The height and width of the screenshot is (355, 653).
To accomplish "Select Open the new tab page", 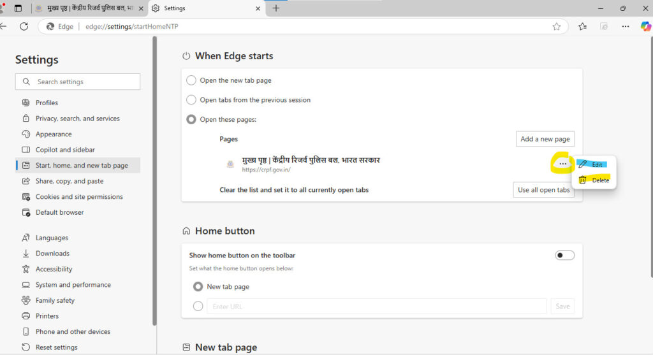I will [191, 80].
